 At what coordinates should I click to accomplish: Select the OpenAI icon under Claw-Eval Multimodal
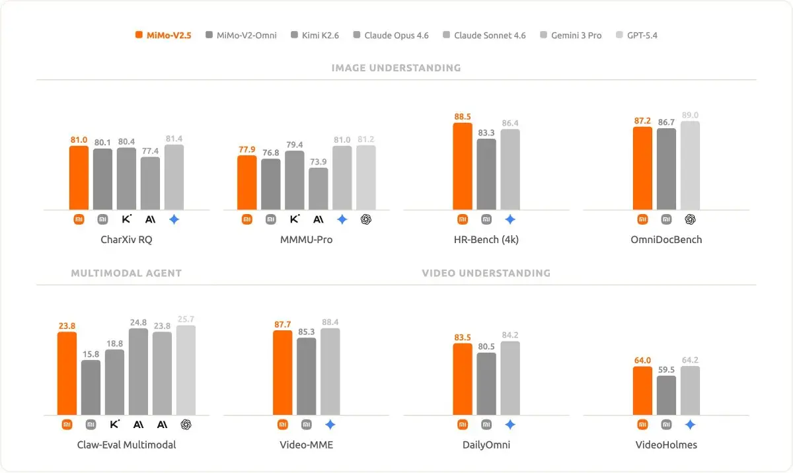tap(186, 425)
